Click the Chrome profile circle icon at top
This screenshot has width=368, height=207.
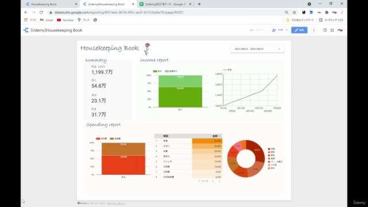tap(309, 4)
